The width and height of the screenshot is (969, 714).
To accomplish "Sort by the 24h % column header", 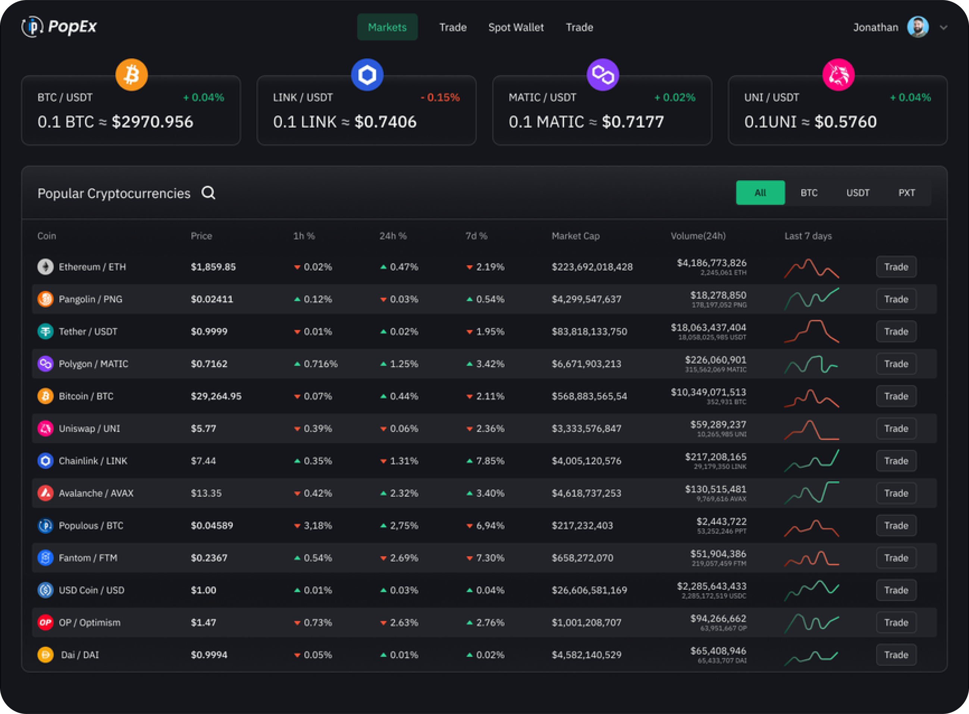I will [393, 236].
